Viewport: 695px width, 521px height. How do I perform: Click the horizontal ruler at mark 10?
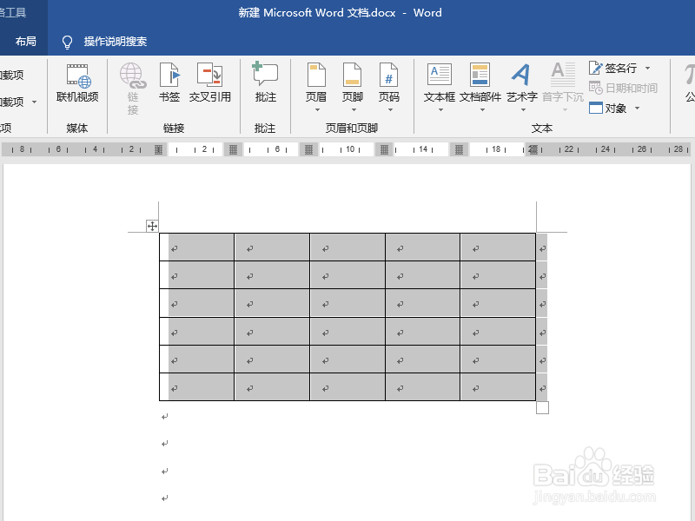tap(350, 149)
